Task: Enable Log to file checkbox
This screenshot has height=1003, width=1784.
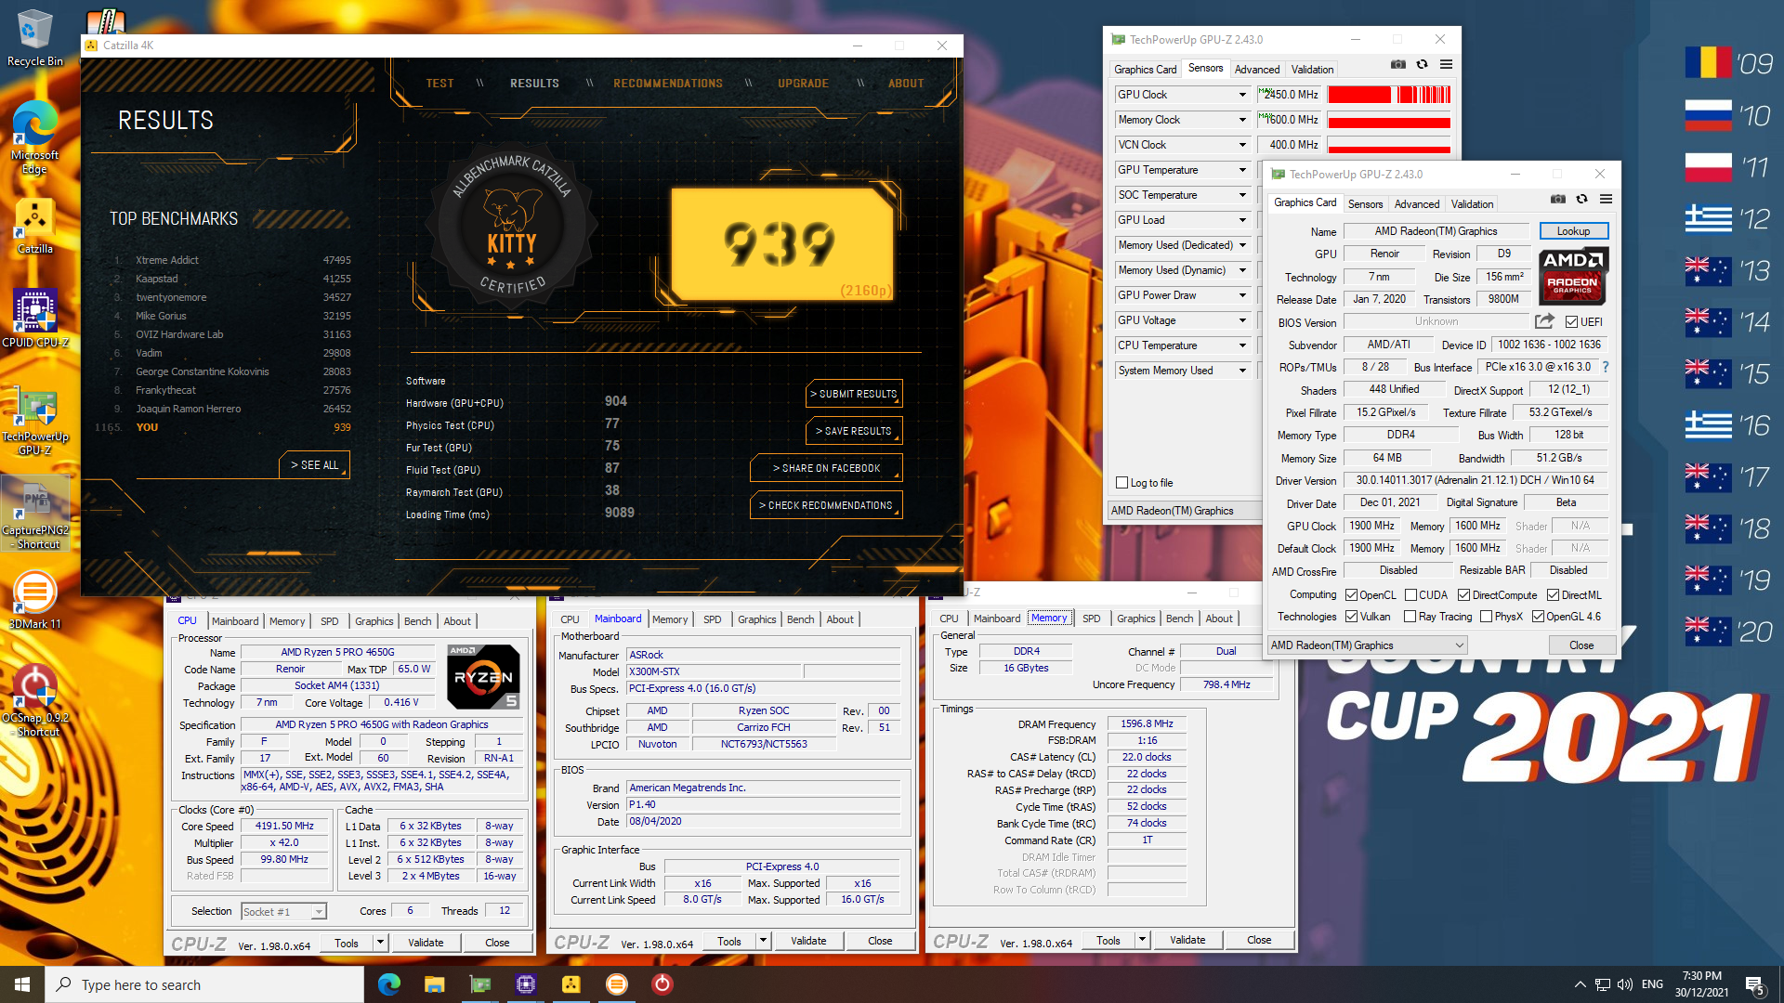Action: (x=1122, y=483)
